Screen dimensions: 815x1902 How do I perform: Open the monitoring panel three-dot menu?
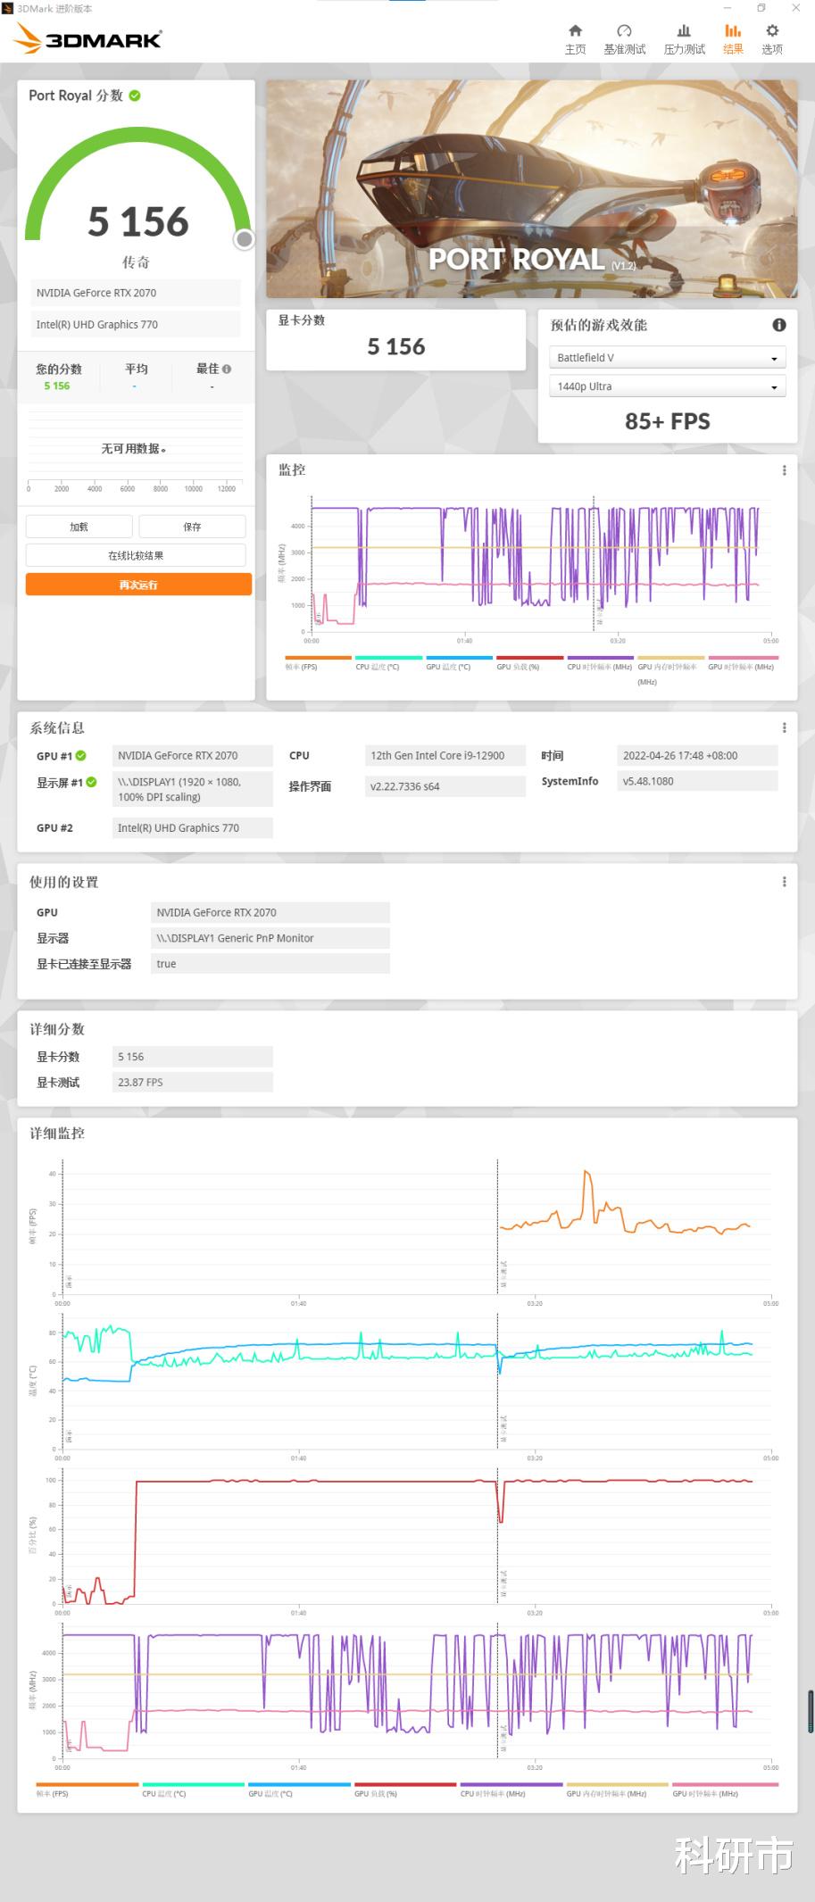pos(785,470)
